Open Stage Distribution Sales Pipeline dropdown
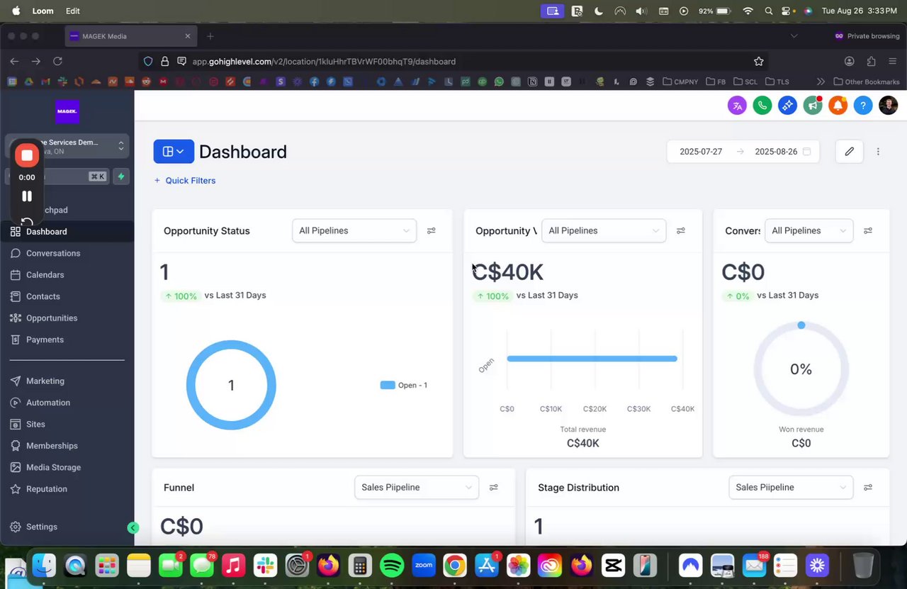 pos(791,487)
